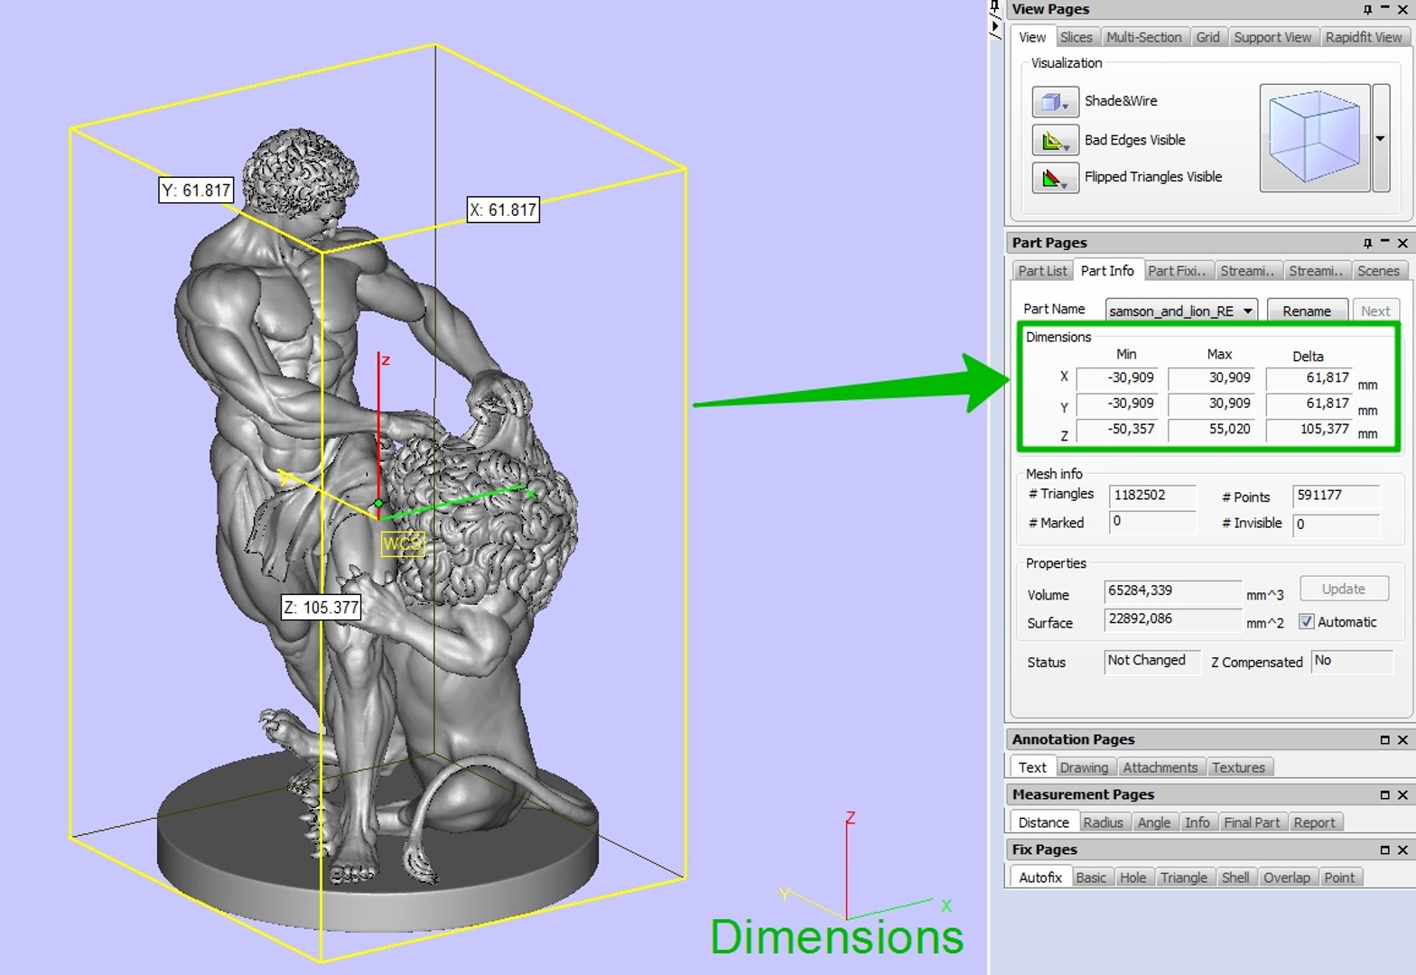
Task: Open the Radius measurement tab
Action: pos(1103,822)
